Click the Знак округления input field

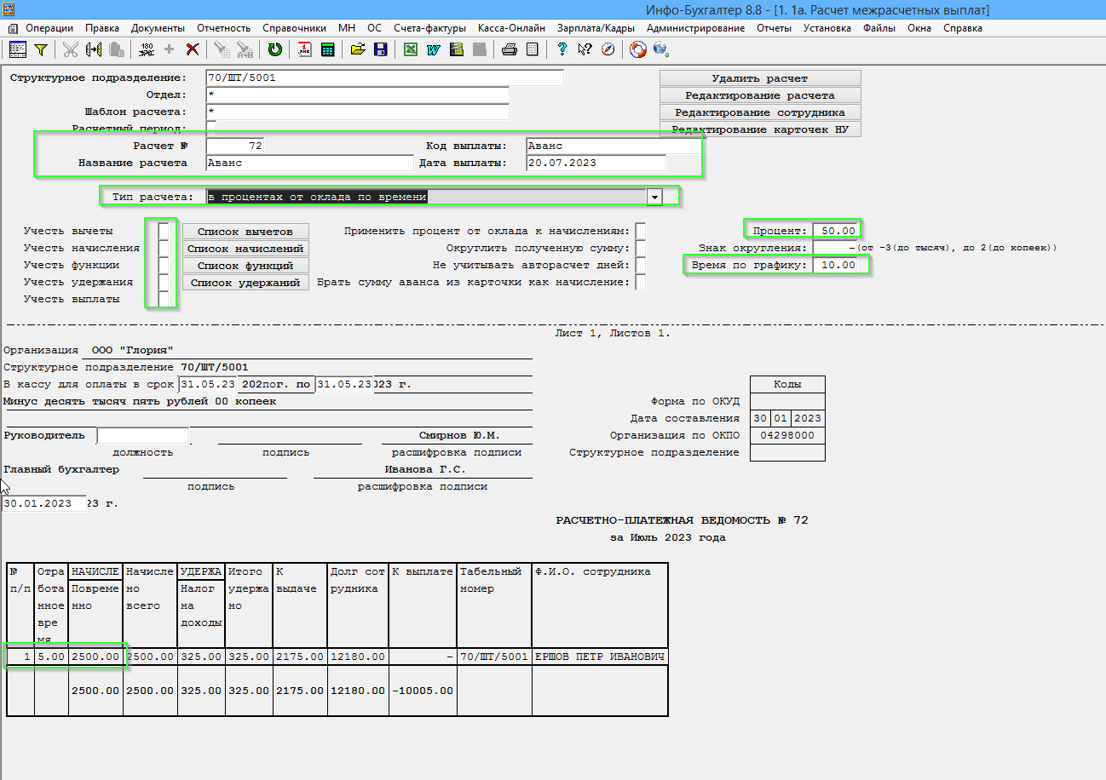click(x=836, y=248)
